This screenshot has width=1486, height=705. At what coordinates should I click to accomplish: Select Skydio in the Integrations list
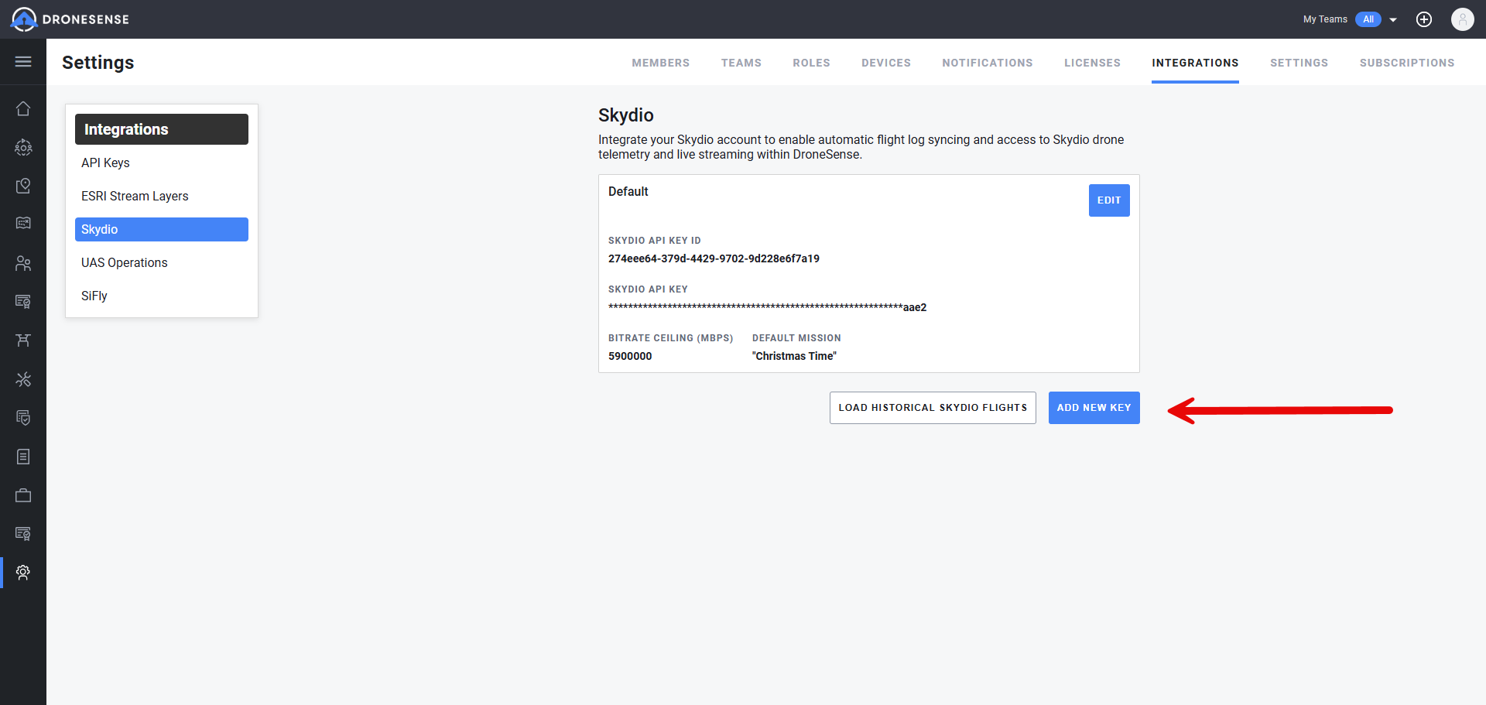point(162,229)
